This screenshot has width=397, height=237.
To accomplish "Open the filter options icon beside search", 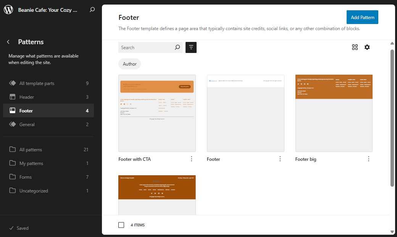I will pyautogui.click(x=191, y=47).
